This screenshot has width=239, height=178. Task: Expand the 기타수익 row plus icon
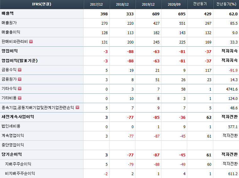tap(20, 89)
